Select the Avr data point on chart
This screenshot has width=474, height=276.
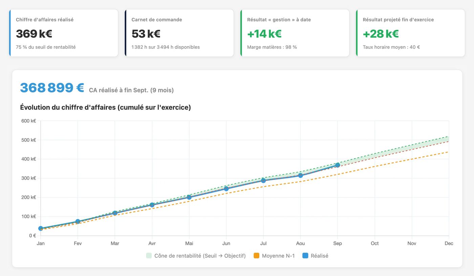[x=152, y=205]
